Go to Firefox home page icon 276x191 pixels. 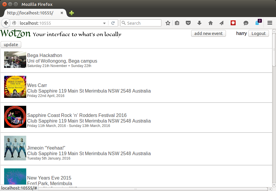click(x=211, y=23)
